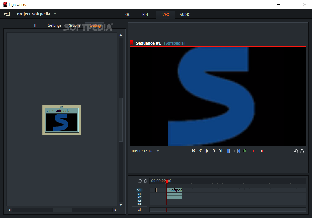
Task: Step back one frame
Action: point(201,151)
